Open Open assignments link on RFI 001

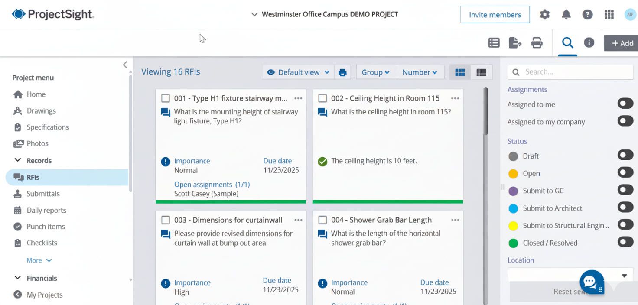212,185
